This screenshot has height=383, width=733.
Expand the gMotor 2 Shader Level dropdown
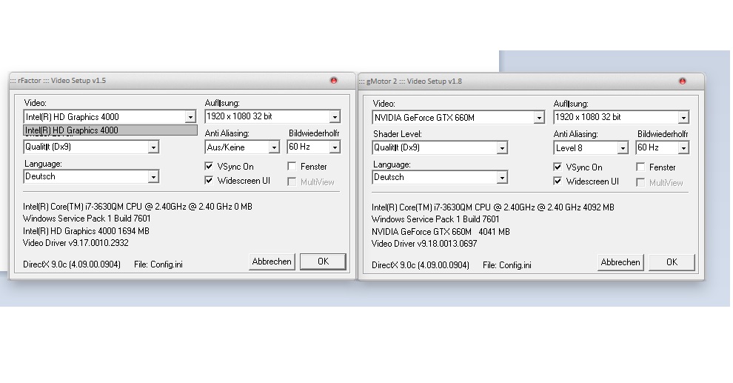tap(502, 148)
